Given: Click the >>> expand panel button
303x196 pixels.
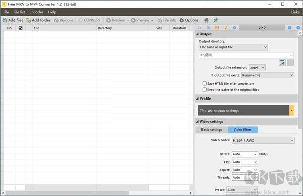Looking at the screenshot, I should point(262,28).
